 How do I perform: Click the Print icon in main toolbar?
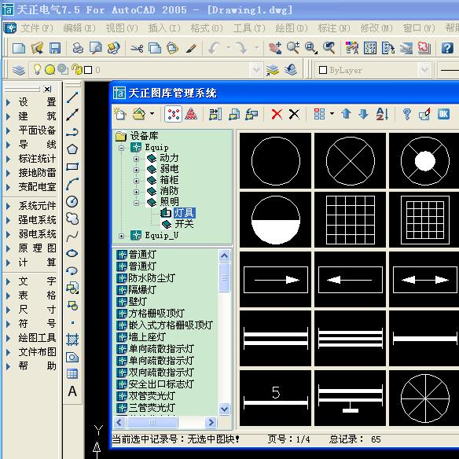(78, 48)
